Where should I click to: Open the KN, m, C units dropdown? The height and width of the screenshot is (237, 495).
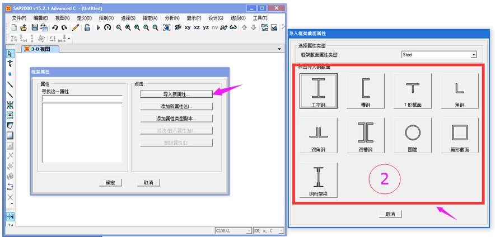tap(281, 231)
